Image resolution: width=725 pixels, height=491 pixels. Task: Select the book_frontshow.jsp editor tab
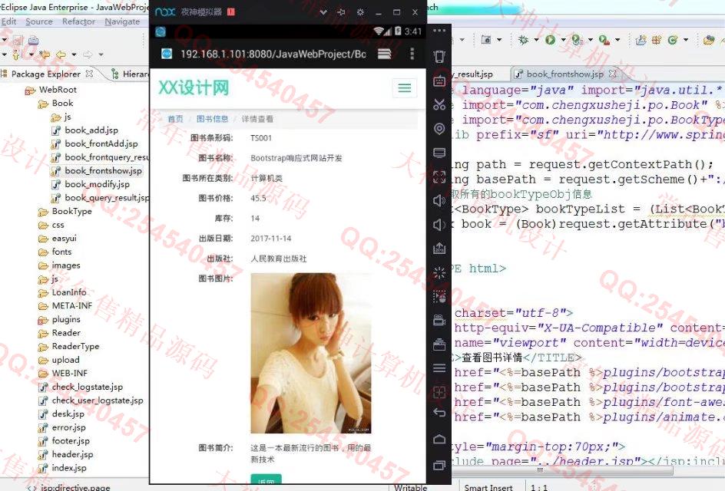[x=565, y=74]
